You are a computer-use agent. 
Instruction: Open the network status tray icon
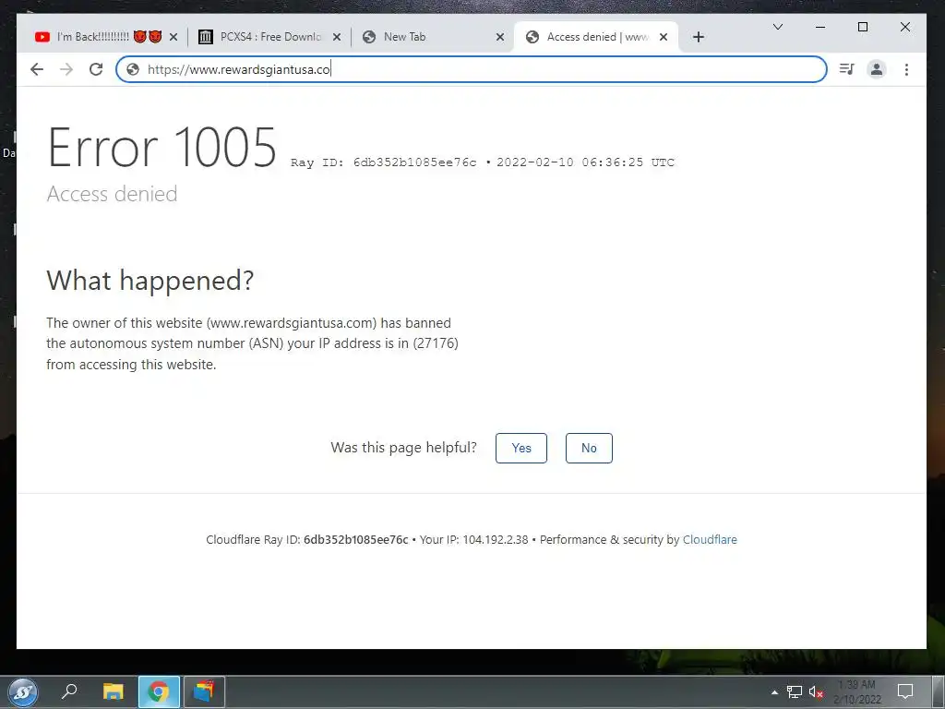pyautogui.click(x=795, y=692)
